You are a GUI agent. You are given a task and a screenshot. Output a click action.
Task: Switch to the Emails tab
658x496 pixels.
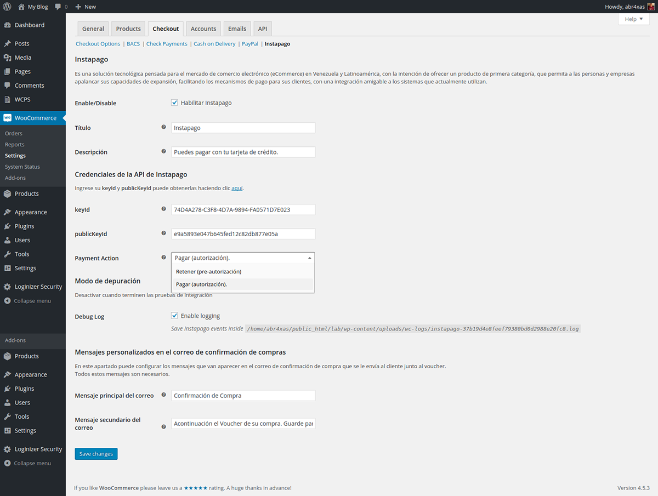click(x=237, y=29)
